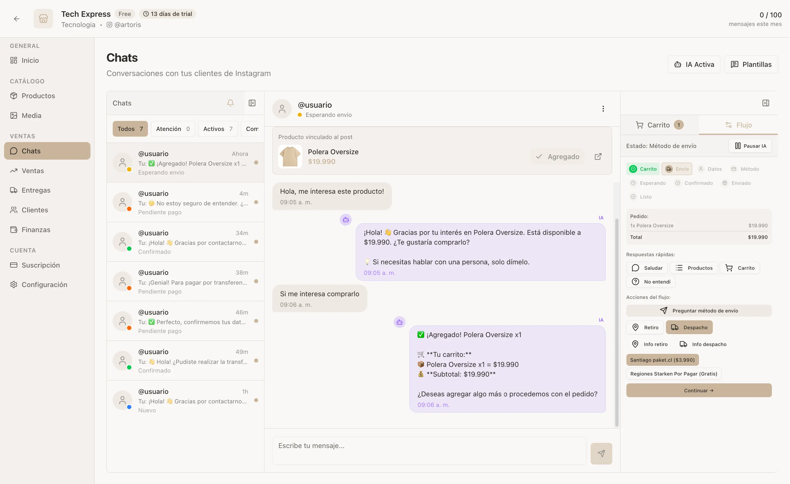790x484 pixels.
Task: Open the conversation options menu
Action: pos(603,108)
